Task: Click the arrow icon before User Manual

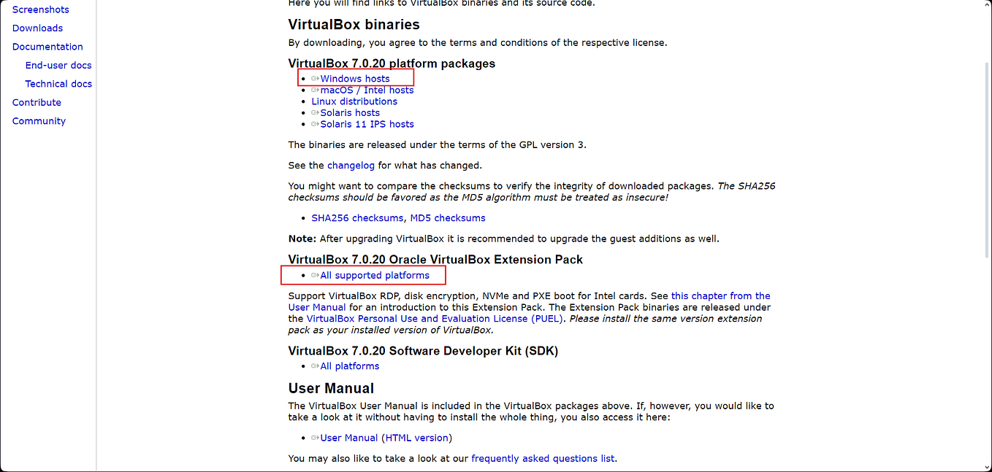Action: (315, 438)
